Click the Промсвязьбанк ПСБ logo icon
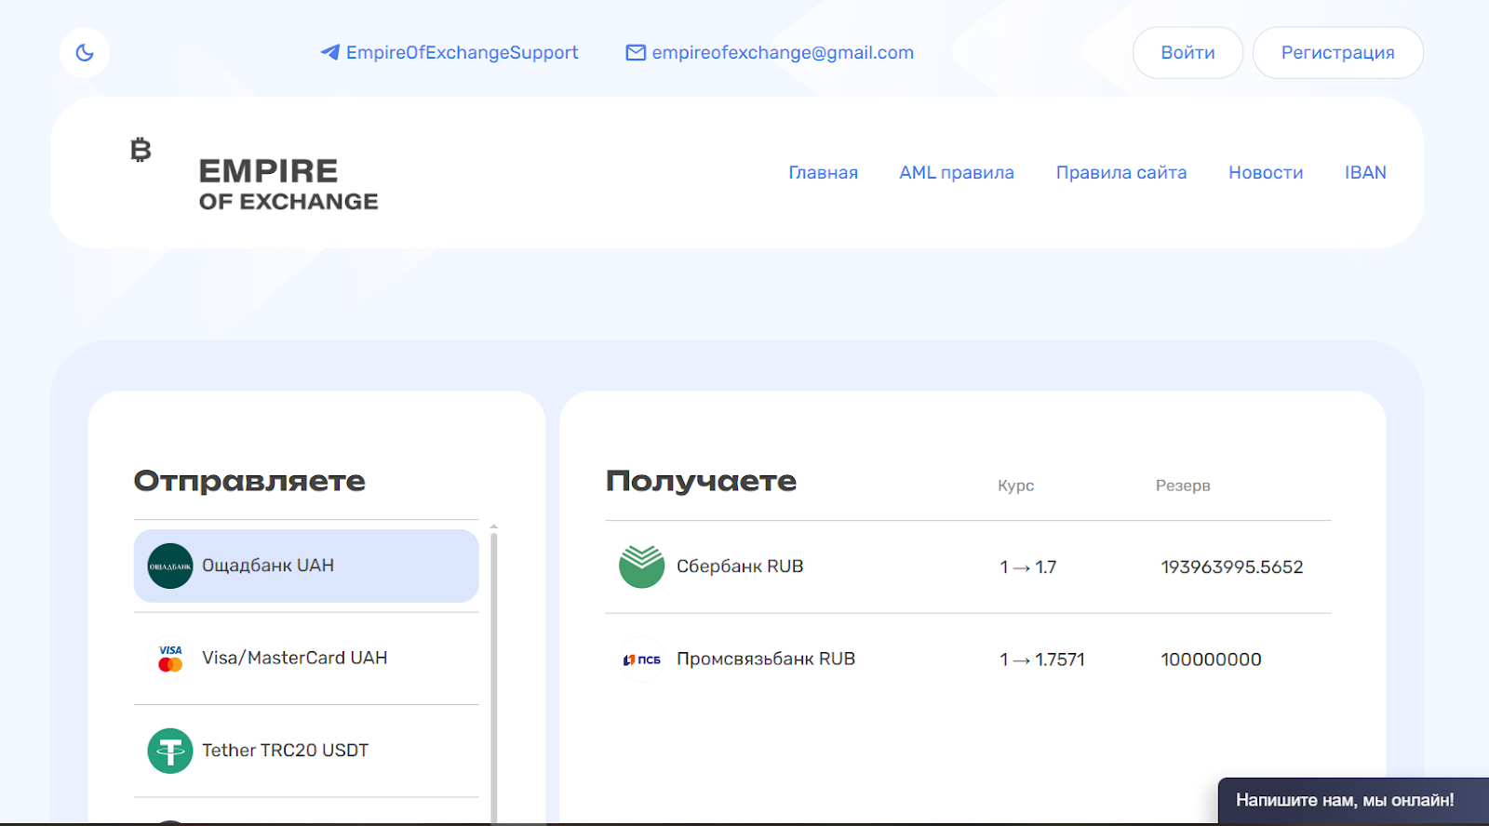The width and height of the screenshot is (1489, 826). click(642, 659)
